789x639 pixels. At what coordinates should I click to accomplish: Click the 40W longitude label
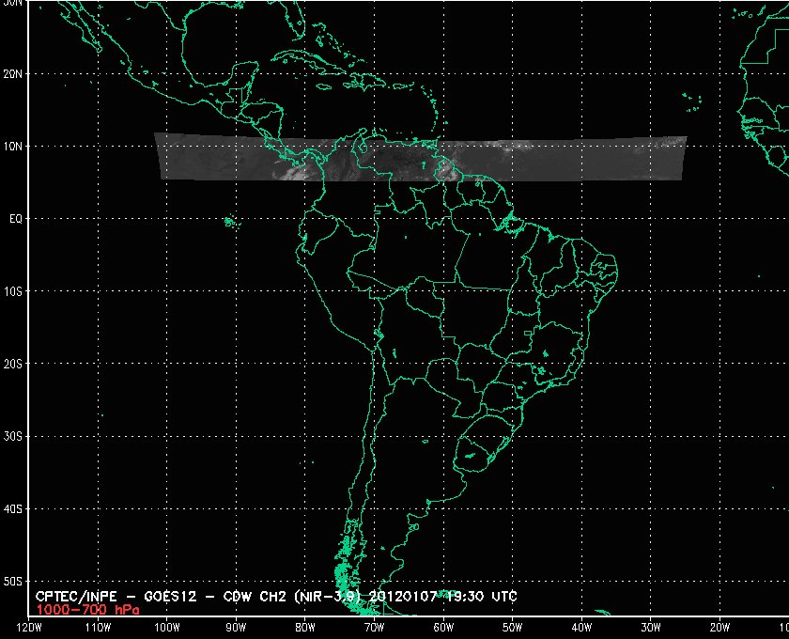581,628
